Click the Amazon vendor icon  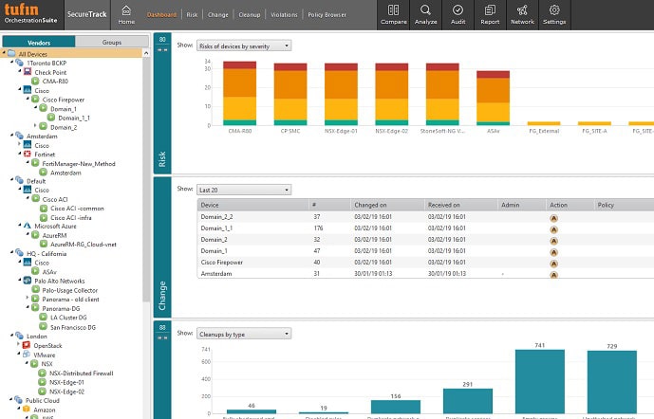click(27, 410)
